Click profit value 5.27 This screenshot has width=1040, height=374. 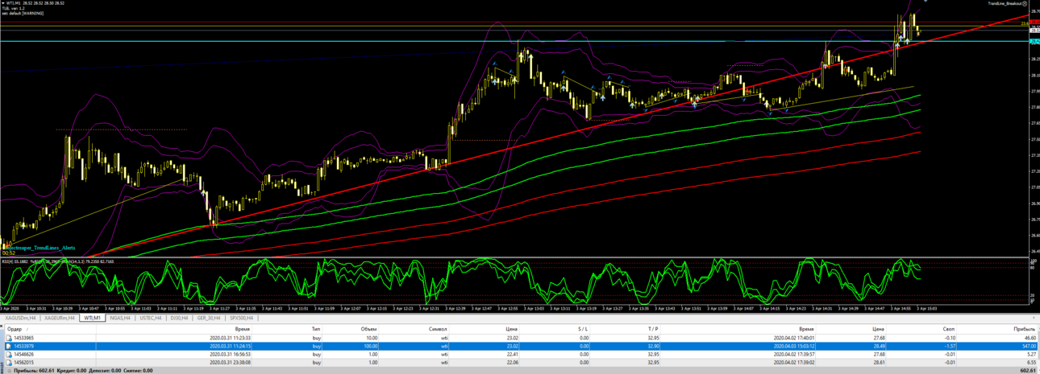(x=1031, y=355)
